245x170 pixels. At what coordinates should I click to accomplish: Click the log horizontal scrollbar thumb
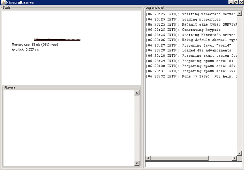[x=179, y=158]
